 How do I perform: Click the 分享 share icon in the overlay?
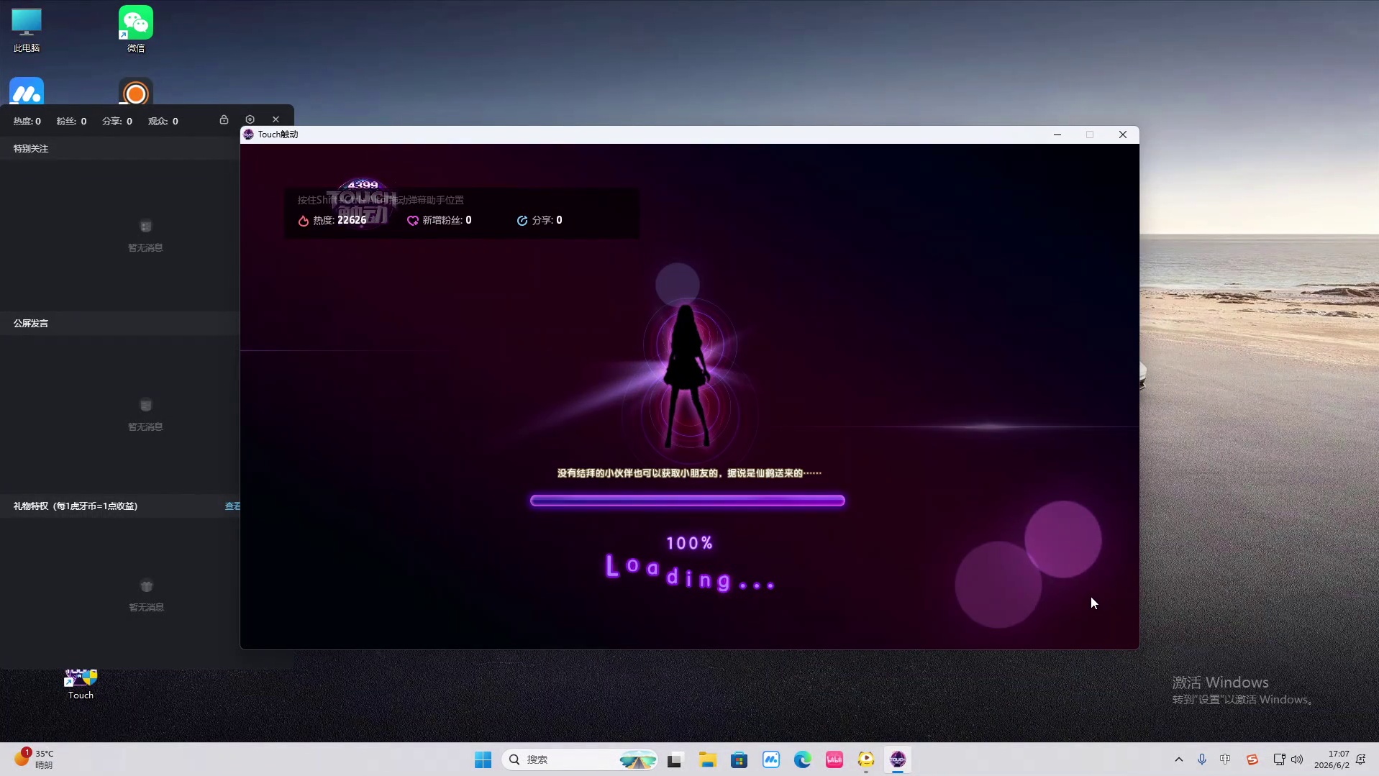point(522,221)
